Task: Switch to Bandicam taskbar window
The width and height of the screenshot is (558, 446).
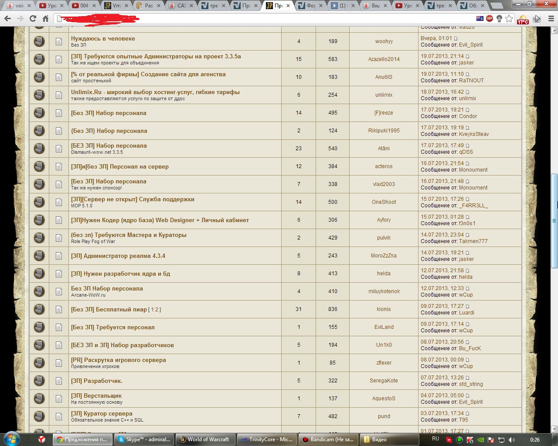Action: point(329,439)
